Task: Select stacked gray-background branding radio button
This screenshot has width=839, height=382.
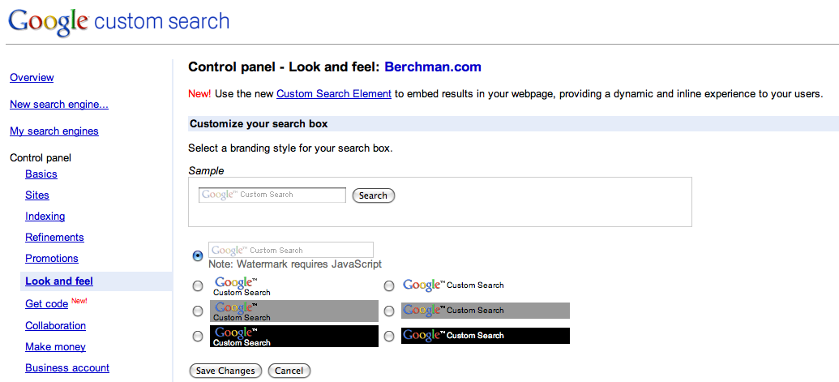Action: pos(198,311)
